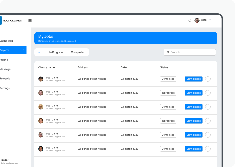Click peter's profile avatar in header
This screenshot has height=167, width=235.
pyautogui.click(x=197, y=20)
